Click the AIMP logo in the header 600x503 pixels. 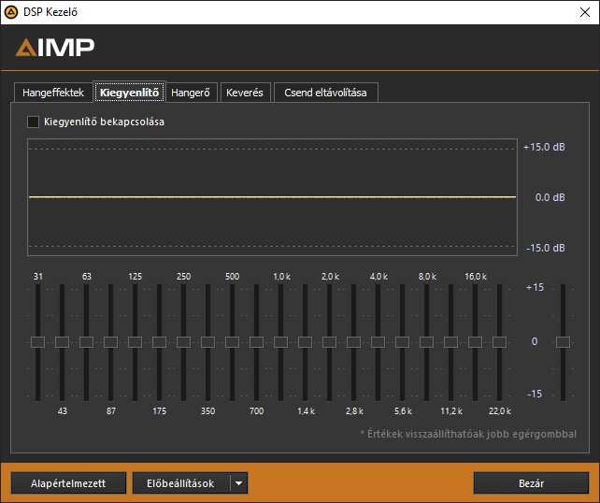coord(55,47)
